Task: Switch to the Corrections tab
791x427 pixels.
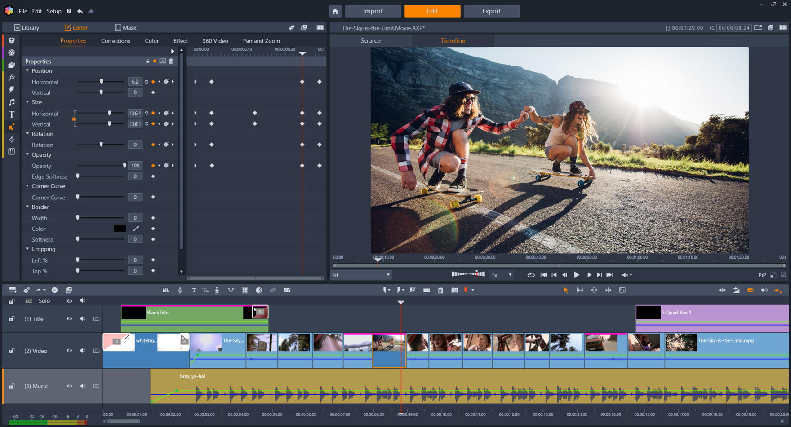Action: (116, 41)
